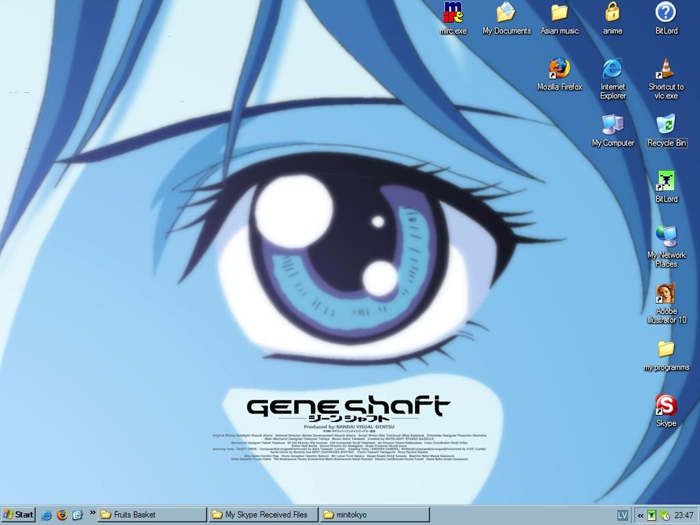This screenshot has width=700, height=525.
Task: Select the My Computer desktop icon
Action: [x=612, y=131]
